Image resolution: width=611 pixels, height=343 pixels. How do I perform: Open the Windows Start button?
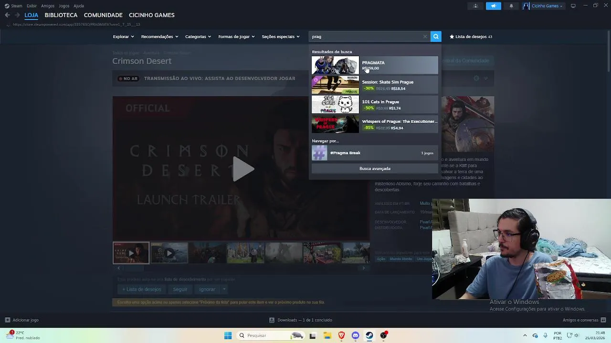(228, 335)
